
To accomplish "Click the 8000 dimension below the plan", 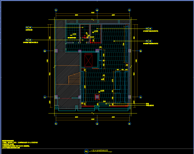I will (76, 117).
